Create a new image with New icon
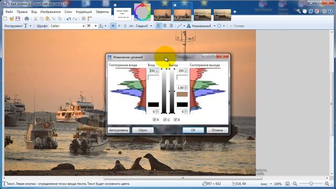336x189 pixels. tap(6, 19)
